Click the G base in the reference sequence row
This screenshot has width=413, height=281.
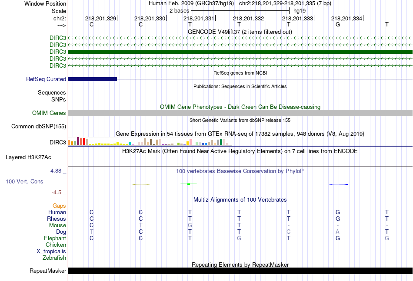point(338,24)
